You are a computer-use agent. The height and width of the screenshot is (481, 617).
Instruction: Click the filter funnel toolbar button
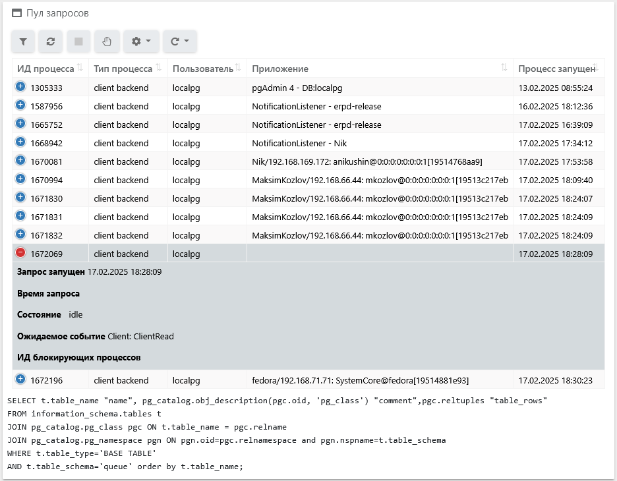click(x=23, y=42)
